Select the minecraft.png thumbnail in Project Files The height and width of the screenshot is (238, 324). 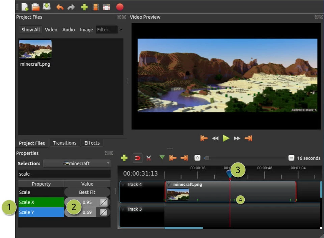coord(35,48)
